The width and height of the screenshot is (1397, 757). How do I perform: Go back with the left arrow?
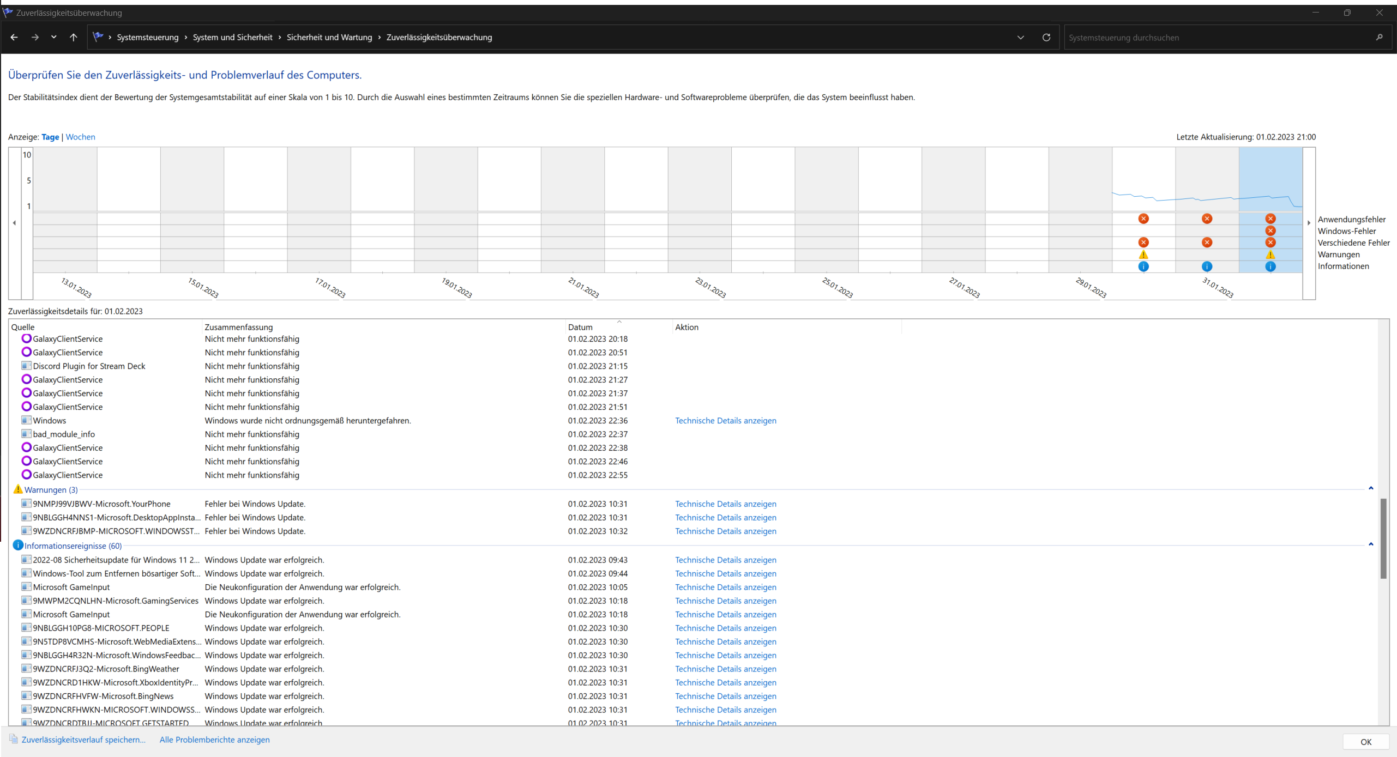(14, 38)
